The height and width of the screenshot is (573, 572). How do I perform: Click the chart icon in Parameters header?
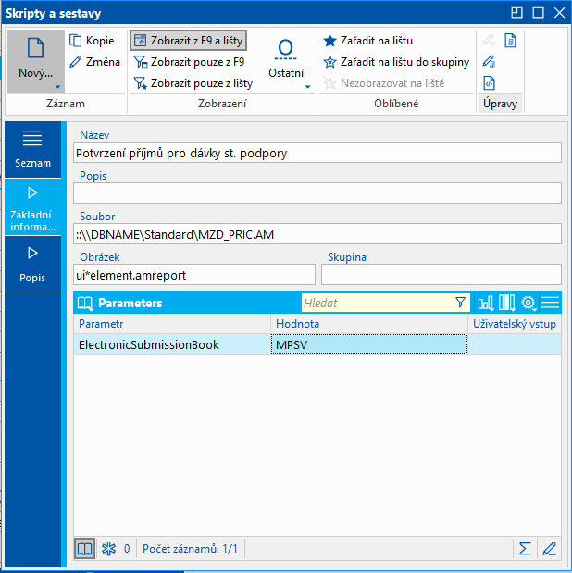(x=486, y=303)
